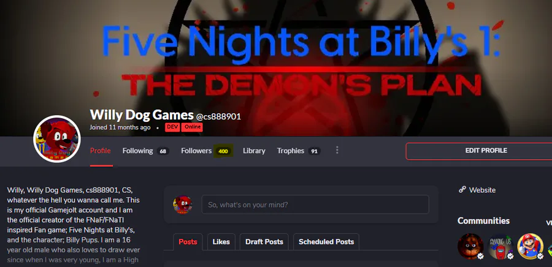552x267 pixels.
Task: Open the three-dot more options menu
Action: 337,151
